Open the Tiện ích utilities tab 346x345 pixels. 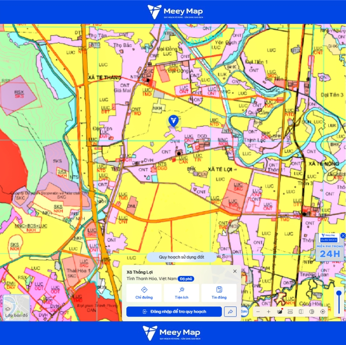[x=181, y=293]
